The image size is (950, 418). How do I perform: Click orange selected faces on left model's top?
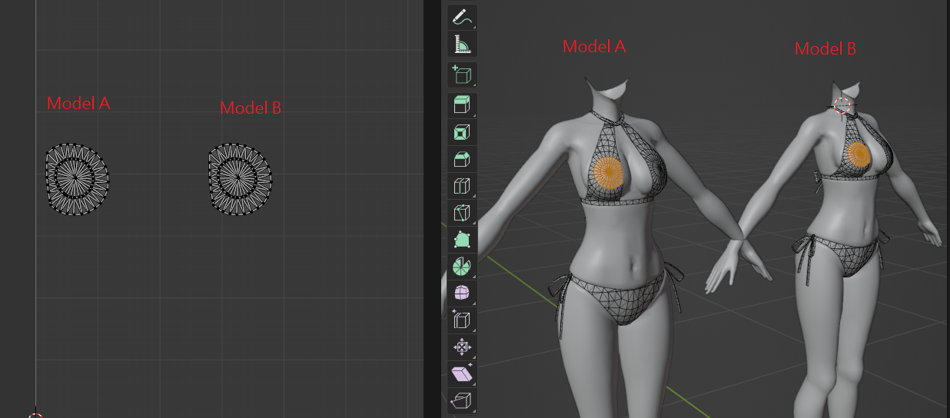click(x=609, y=171)
